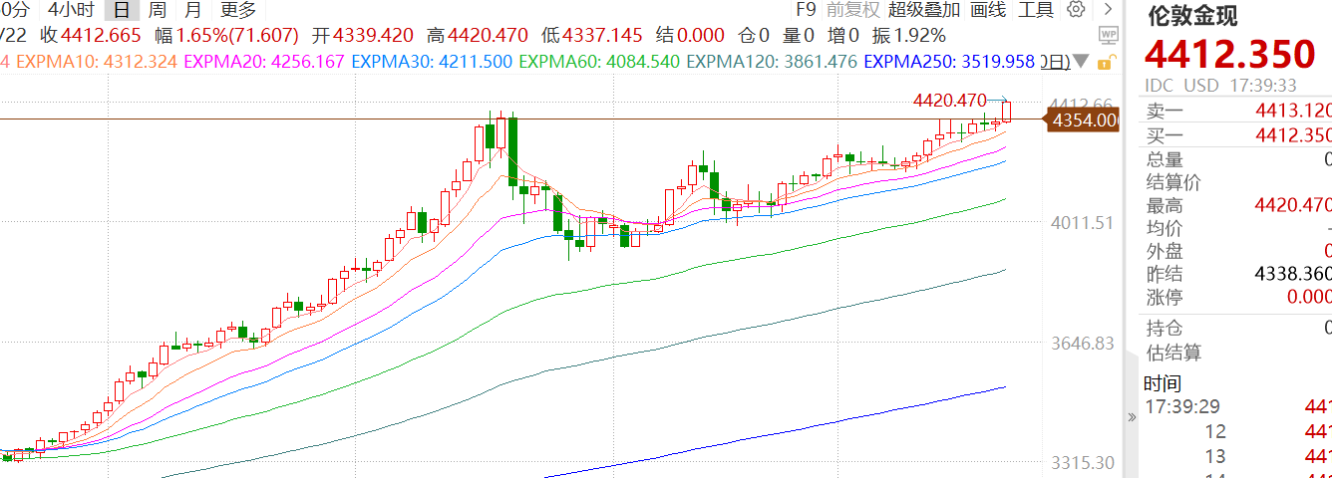Viewport: 1332px width, 478px height.
Task: Switch to the 4小时 period tab
Action: pyautogui.click(x=70, y=10)
